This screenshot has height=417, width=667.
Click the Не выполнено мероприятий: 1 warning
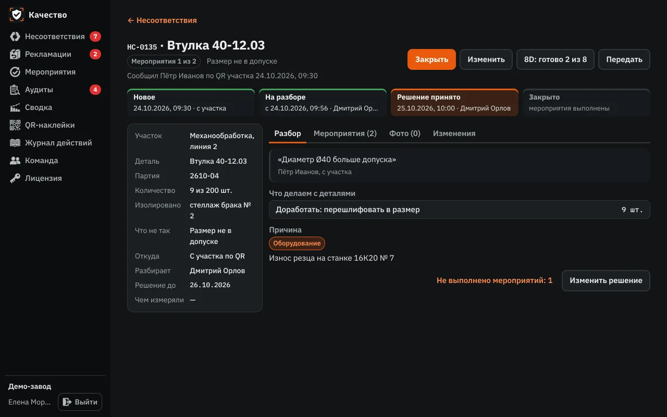coord(495,280)
